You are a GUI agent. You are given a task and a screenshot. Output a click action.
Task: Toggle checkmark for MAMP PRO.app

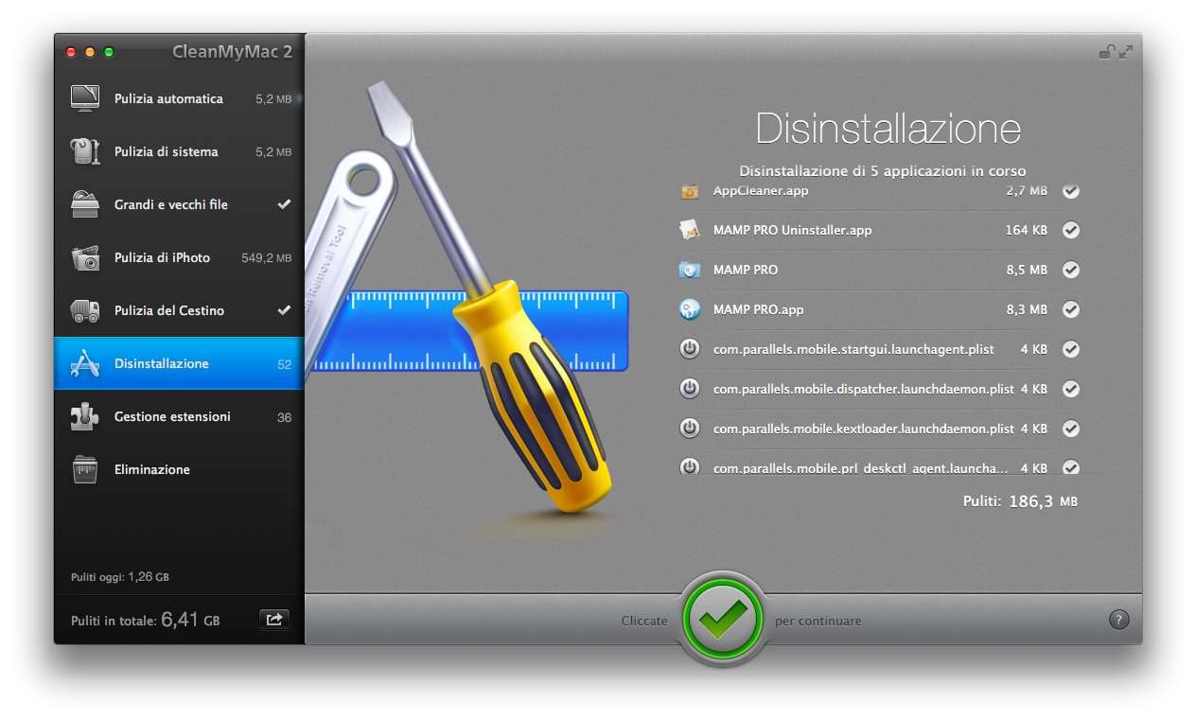click(x=1071, y=309)
